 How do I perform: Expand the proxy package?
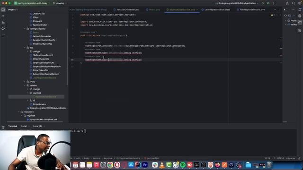pyautogui.click(x=25, y=82)
